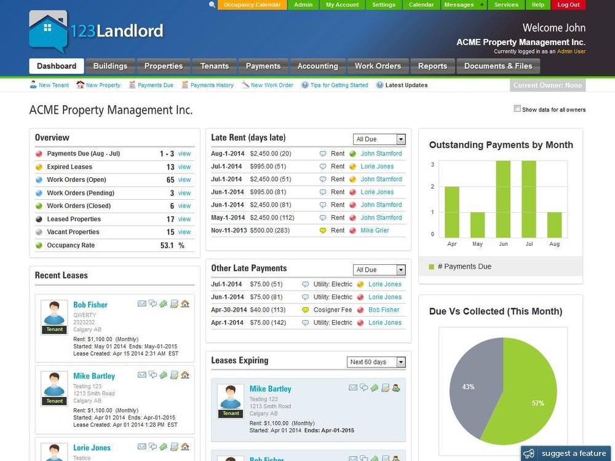Screen dimensions: 615x461
Task: Switch to the Tenants tab
Action: coord(214,66)
